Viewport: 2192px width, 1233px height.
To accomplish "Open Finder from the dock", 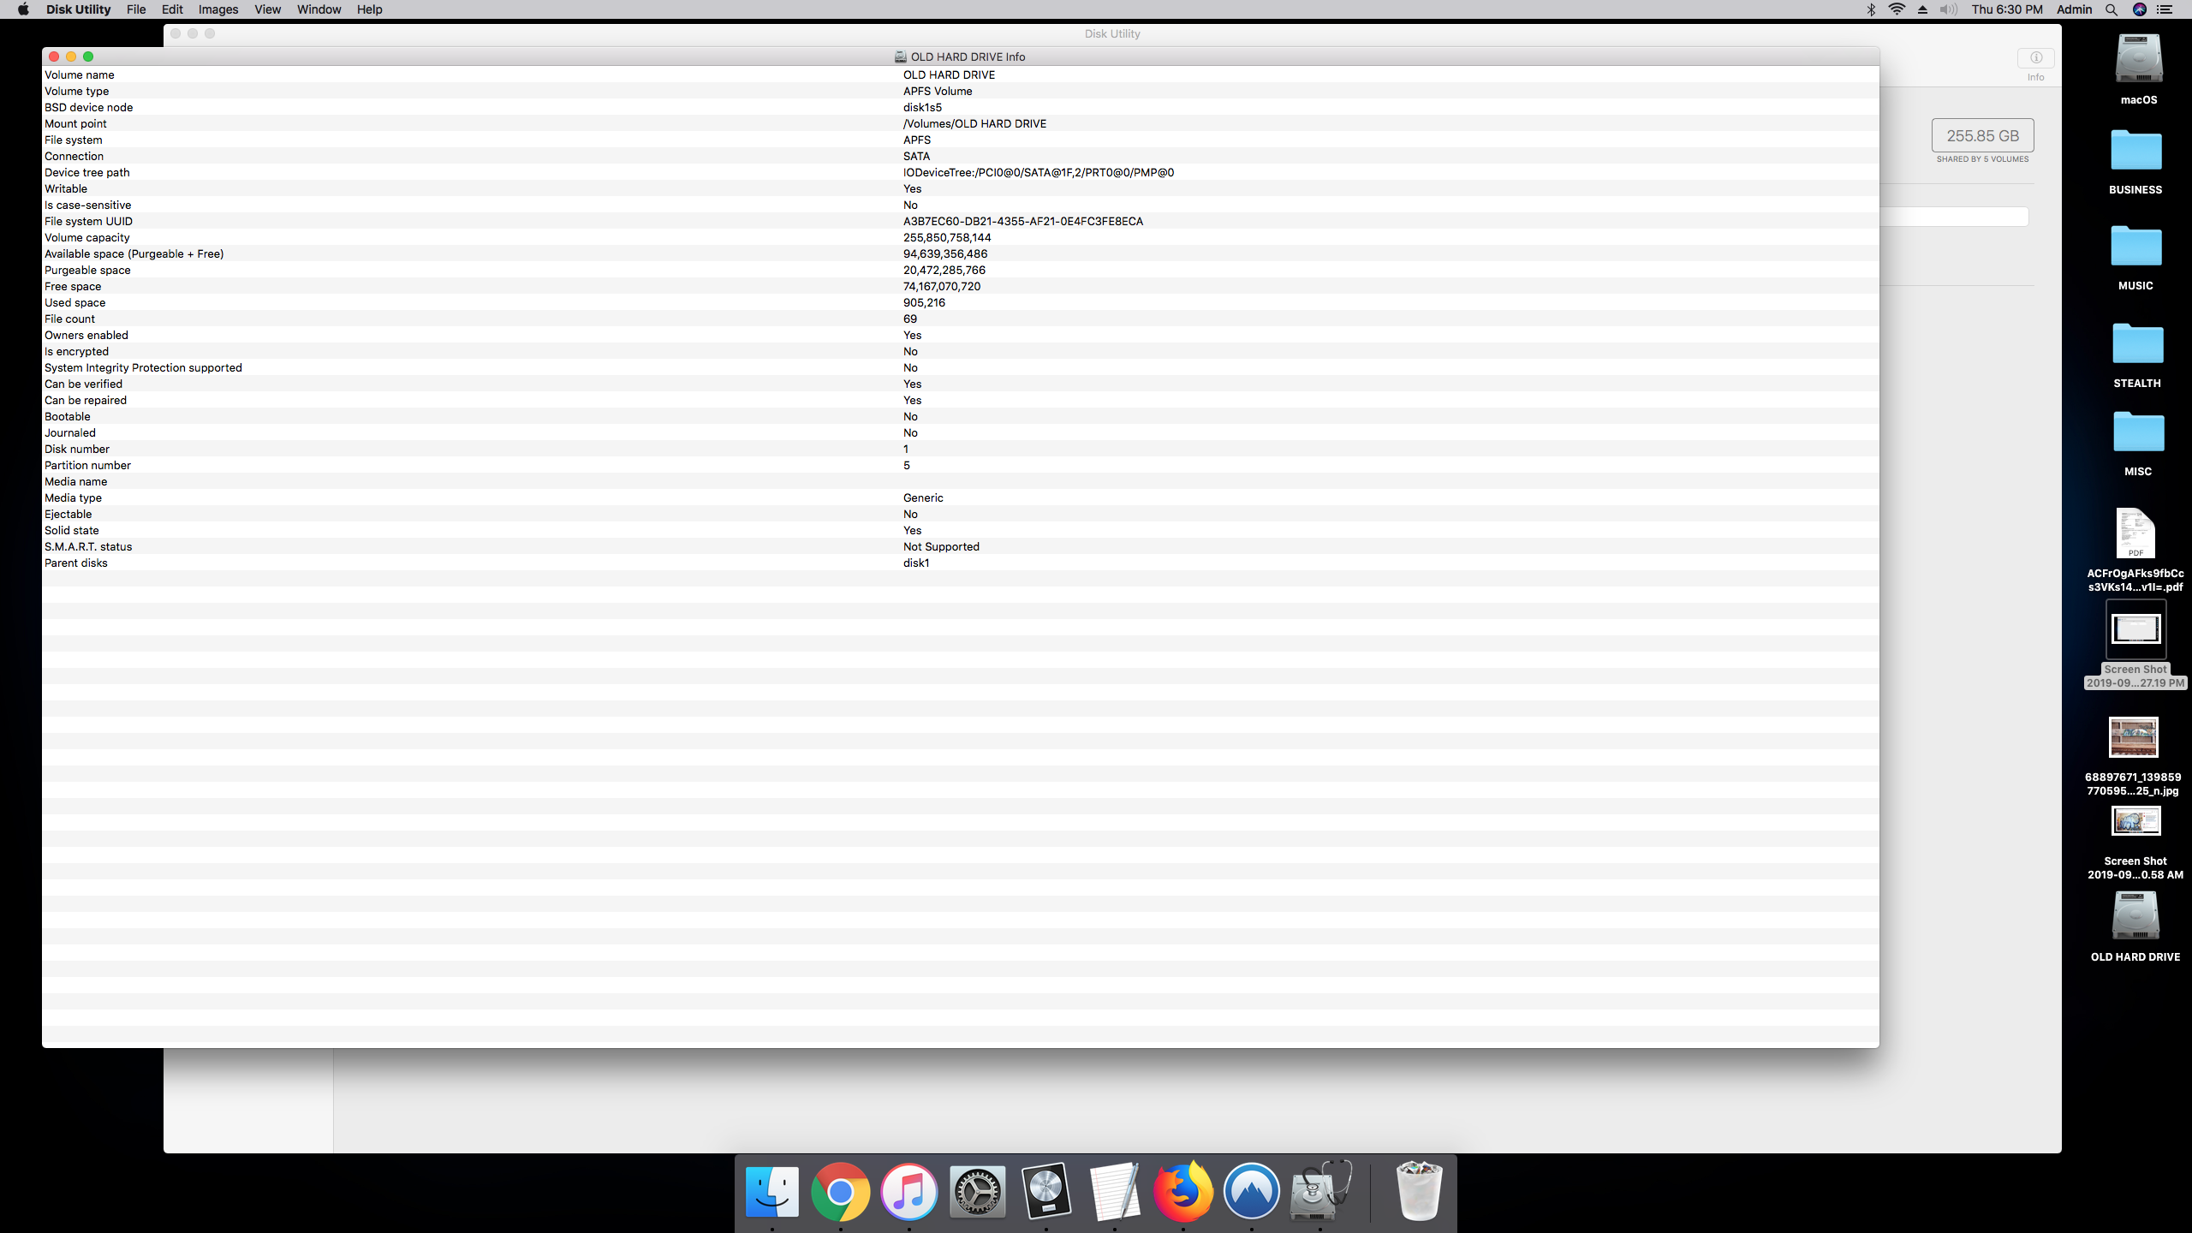I will pos(771,1191).
